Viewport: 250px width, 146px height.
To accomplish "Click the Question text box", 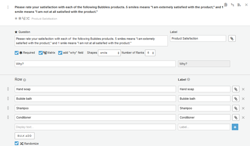I will (x=91, y=41).
